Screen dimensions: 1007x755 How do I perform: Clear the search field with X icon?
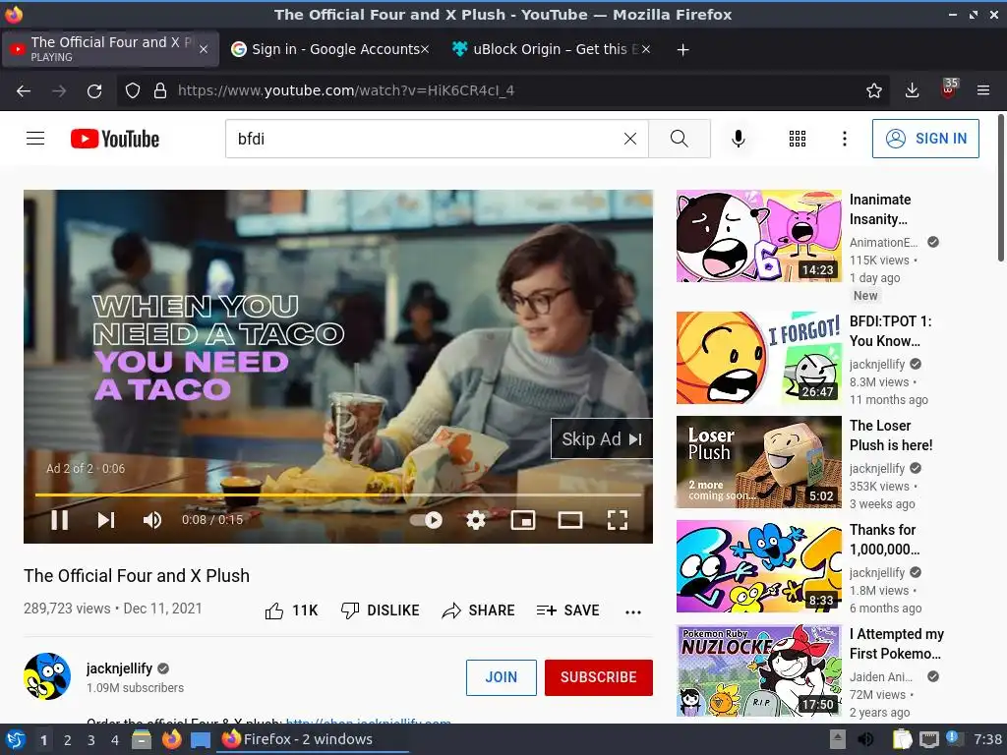click(630, 139)
